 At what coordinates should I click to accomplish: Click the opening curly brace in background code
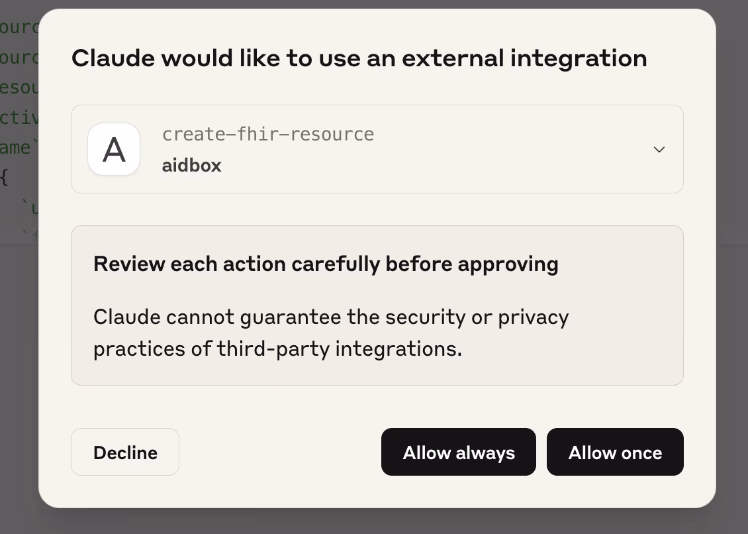coord(5,177)
